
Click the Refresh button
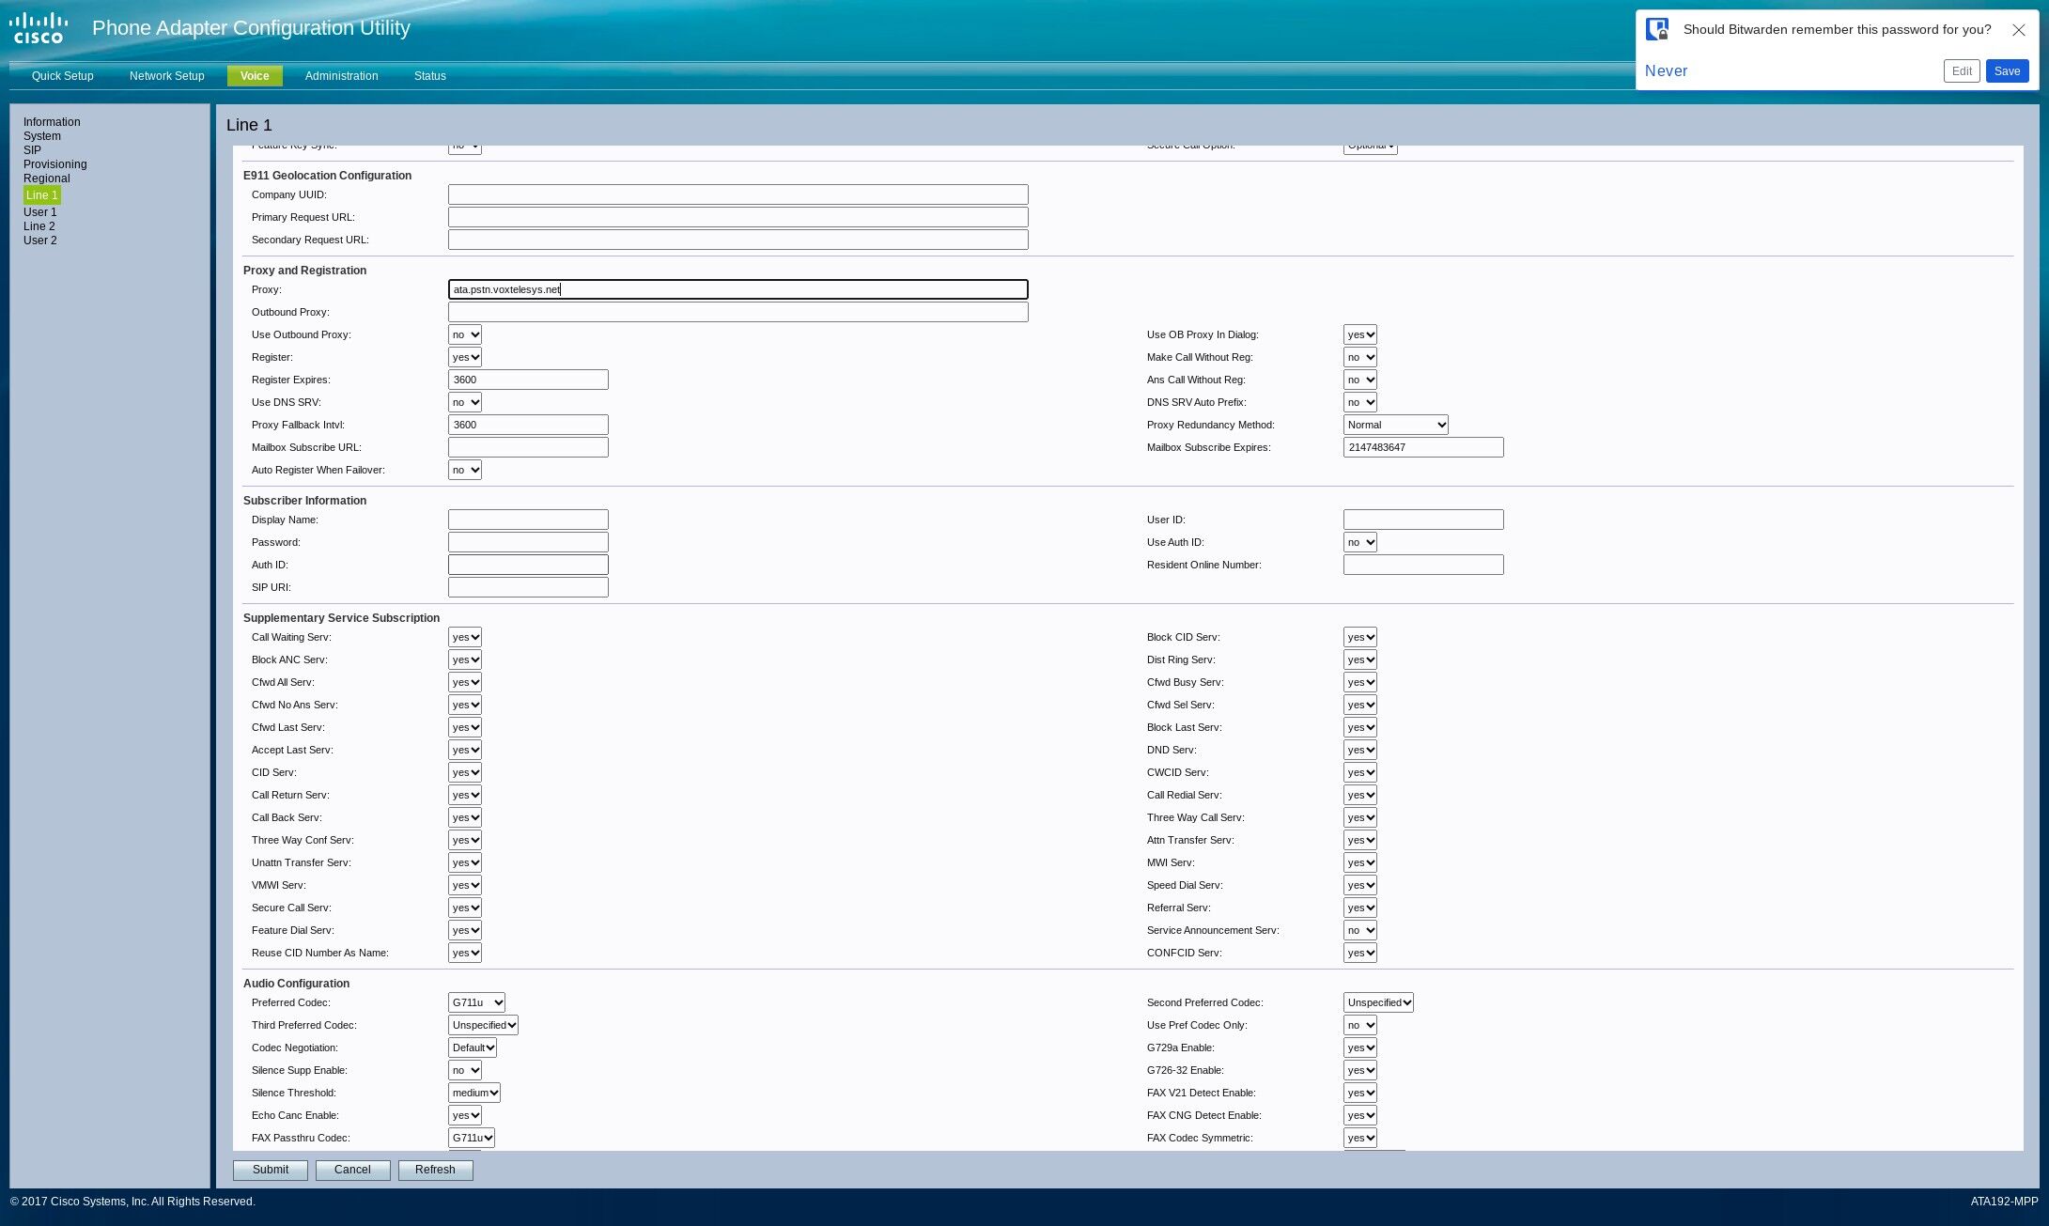[x=435, y=1170]
